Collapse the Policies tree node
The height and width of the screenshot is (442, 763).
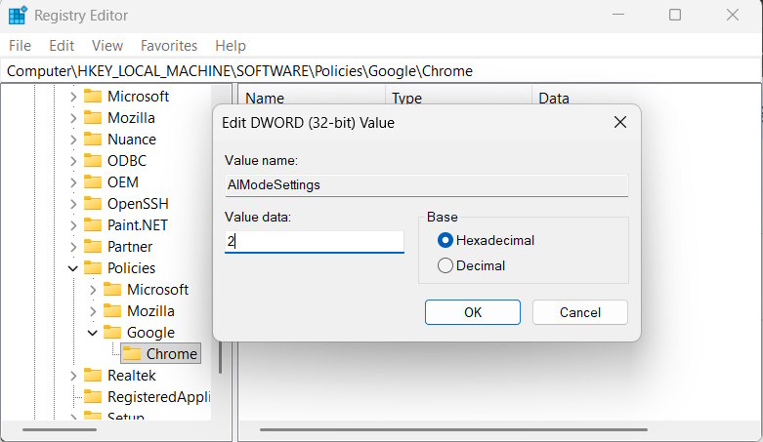click(x=73, y=268)
